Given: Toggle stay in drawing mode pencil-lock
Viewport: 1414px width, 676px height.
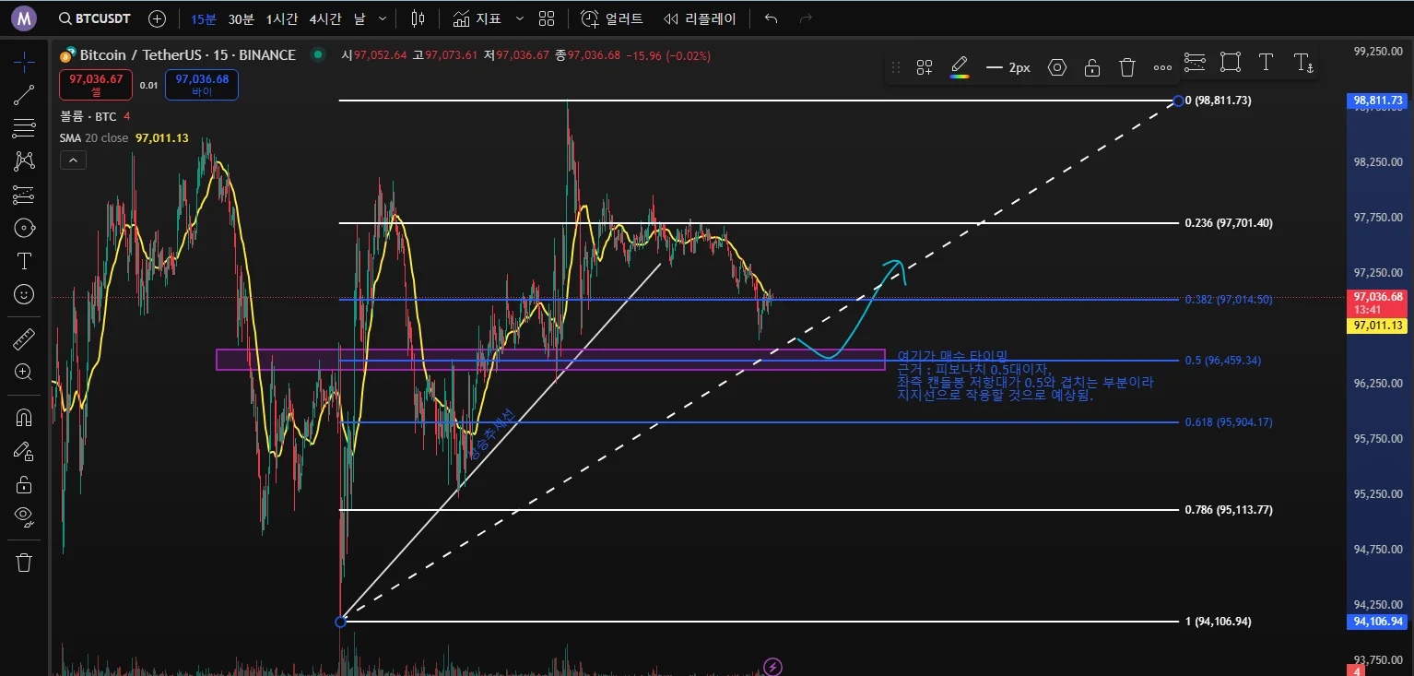Looking at the screenshot, I should coord(24,451).
